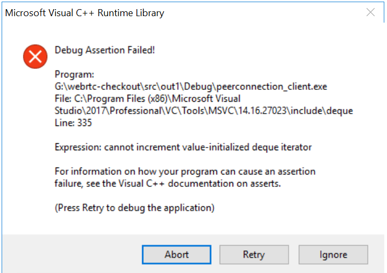Select the Ignore button
The height and width of the screenshot is (273, 387).
333,255
